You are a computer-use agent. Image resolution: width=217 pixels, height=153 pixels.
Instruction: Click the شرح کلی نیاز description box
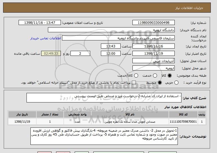104,98
